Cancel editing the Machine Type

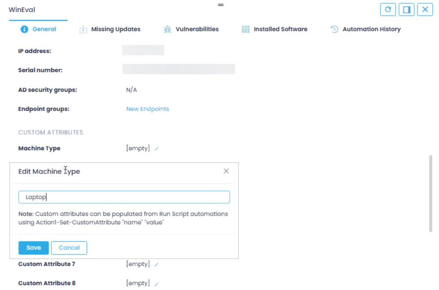pyautogui.click(x=69, y=247)
